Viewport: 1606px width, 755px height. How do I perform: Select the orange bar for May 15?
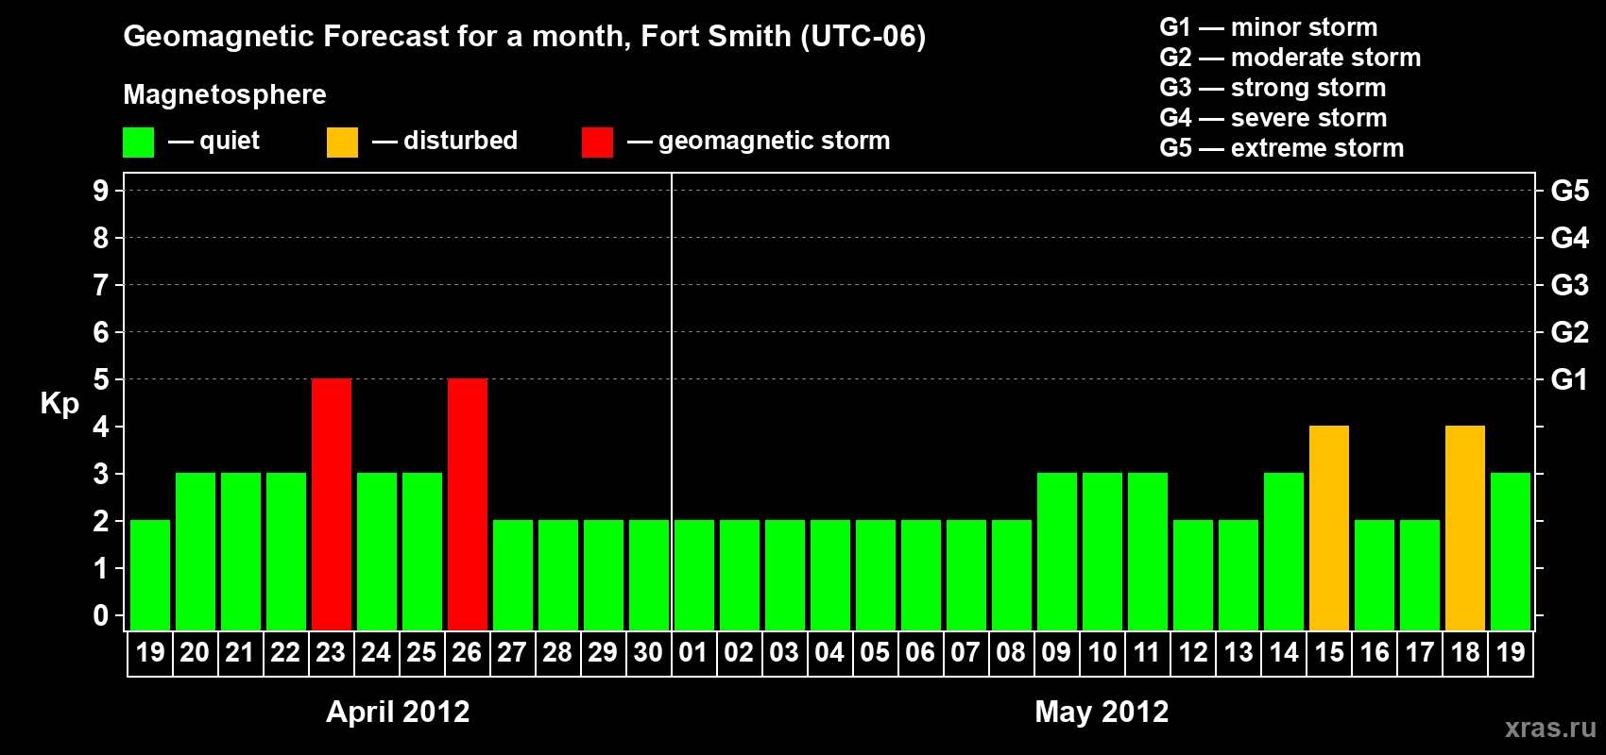click(1329, 528)
